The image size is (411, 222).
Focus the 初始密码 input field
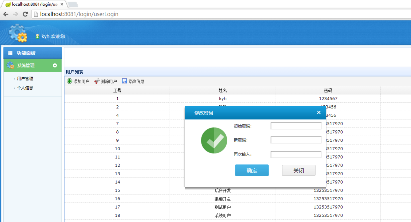coord(296,126)
